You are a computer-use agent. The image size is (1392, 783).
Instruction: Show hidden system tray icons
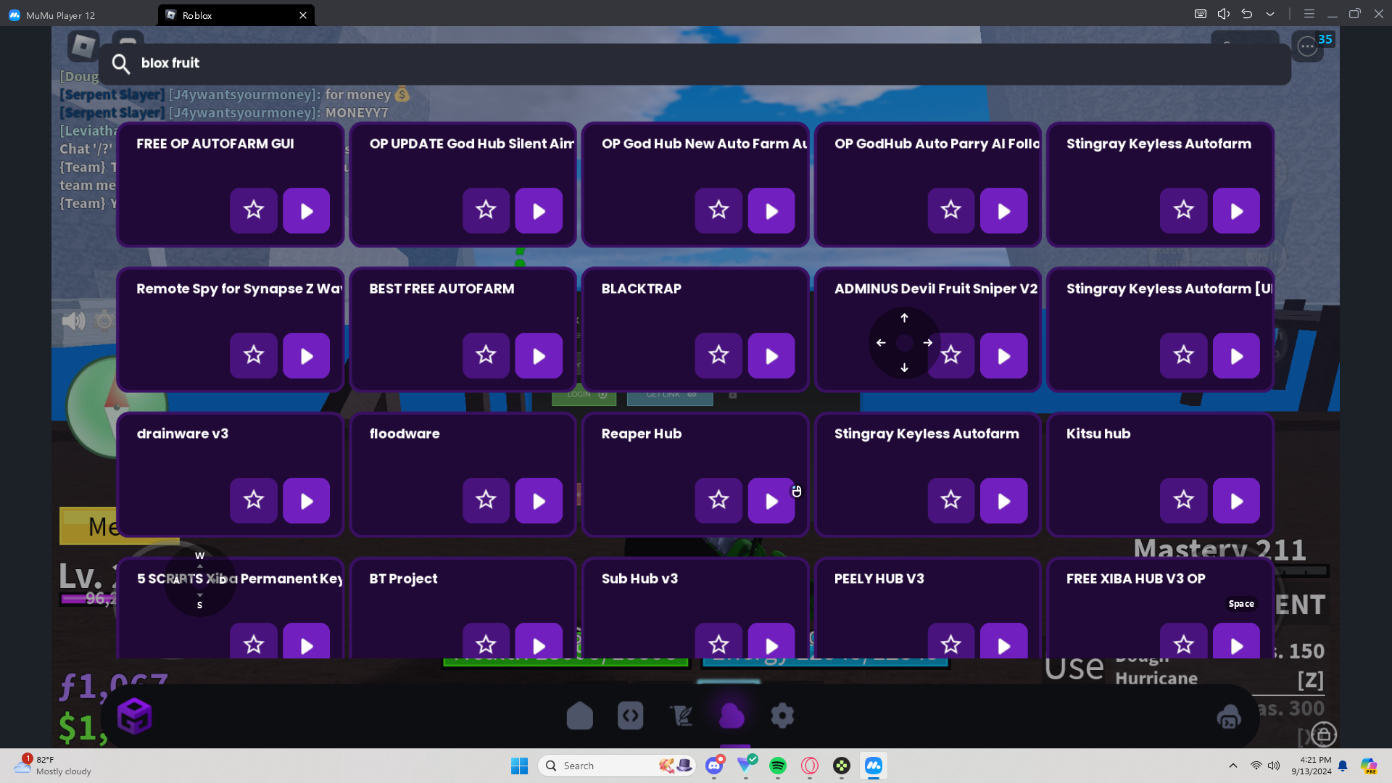pyautogui.click(x=1233, y=766)
